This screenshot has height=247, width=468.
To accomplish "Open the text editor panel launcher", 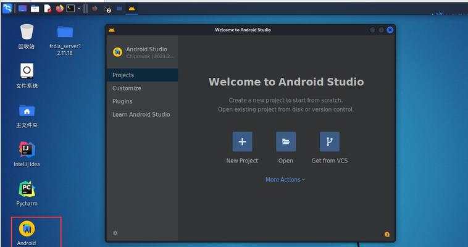I will click(48, 9).
